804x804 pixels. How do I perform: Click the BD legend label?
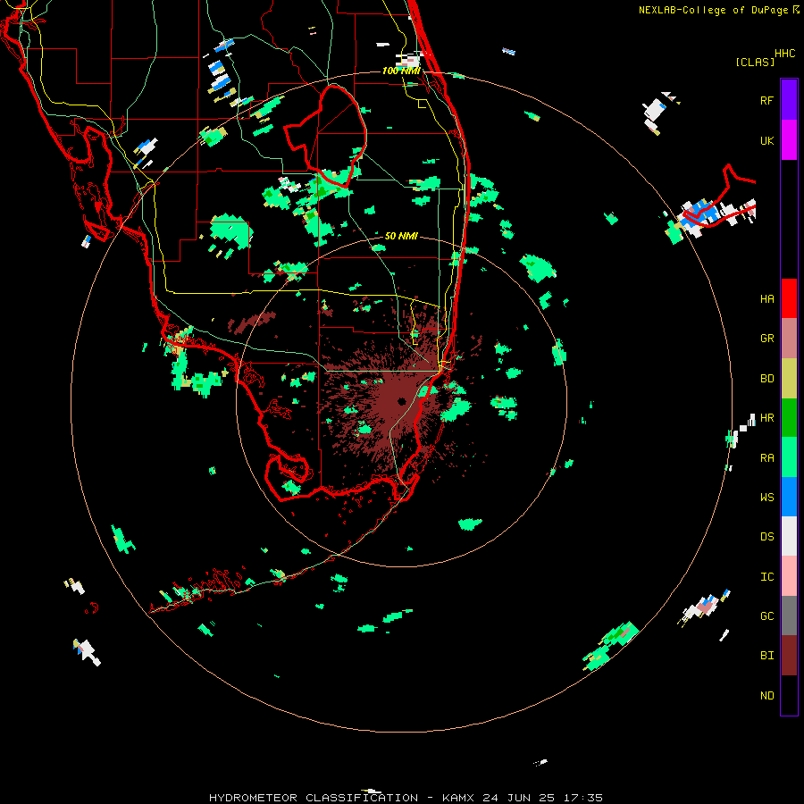pyautogui.click(x=766, y=379)
